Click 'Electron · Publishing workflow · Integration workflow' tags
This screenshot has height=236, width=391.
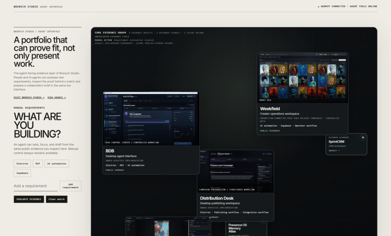(x=234, y=212)
